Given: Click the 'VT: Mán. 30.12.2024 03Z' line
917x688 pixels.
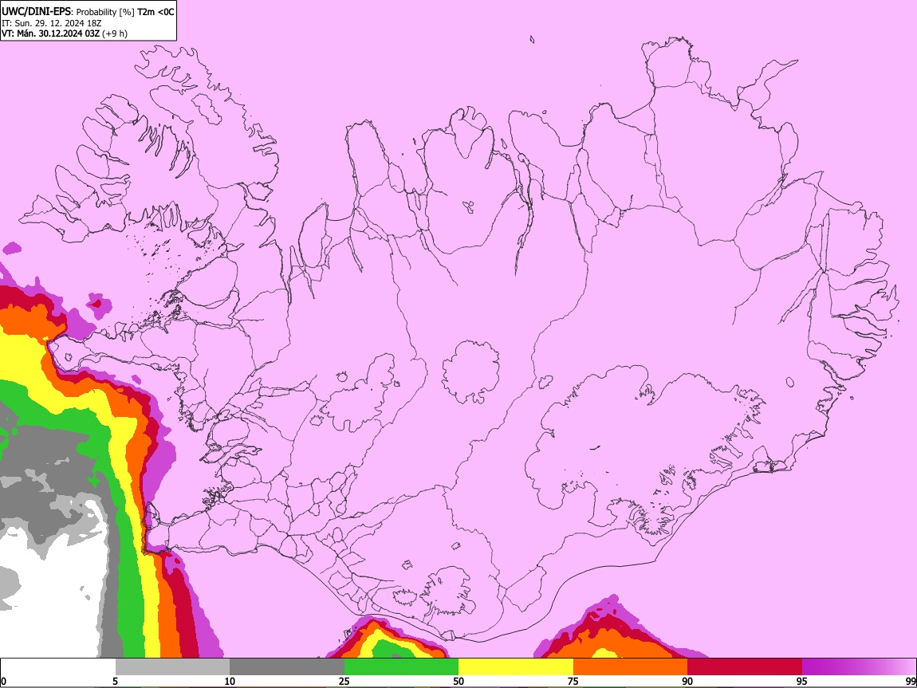Looking at the screenshot, I should click(x=50, y=33).
